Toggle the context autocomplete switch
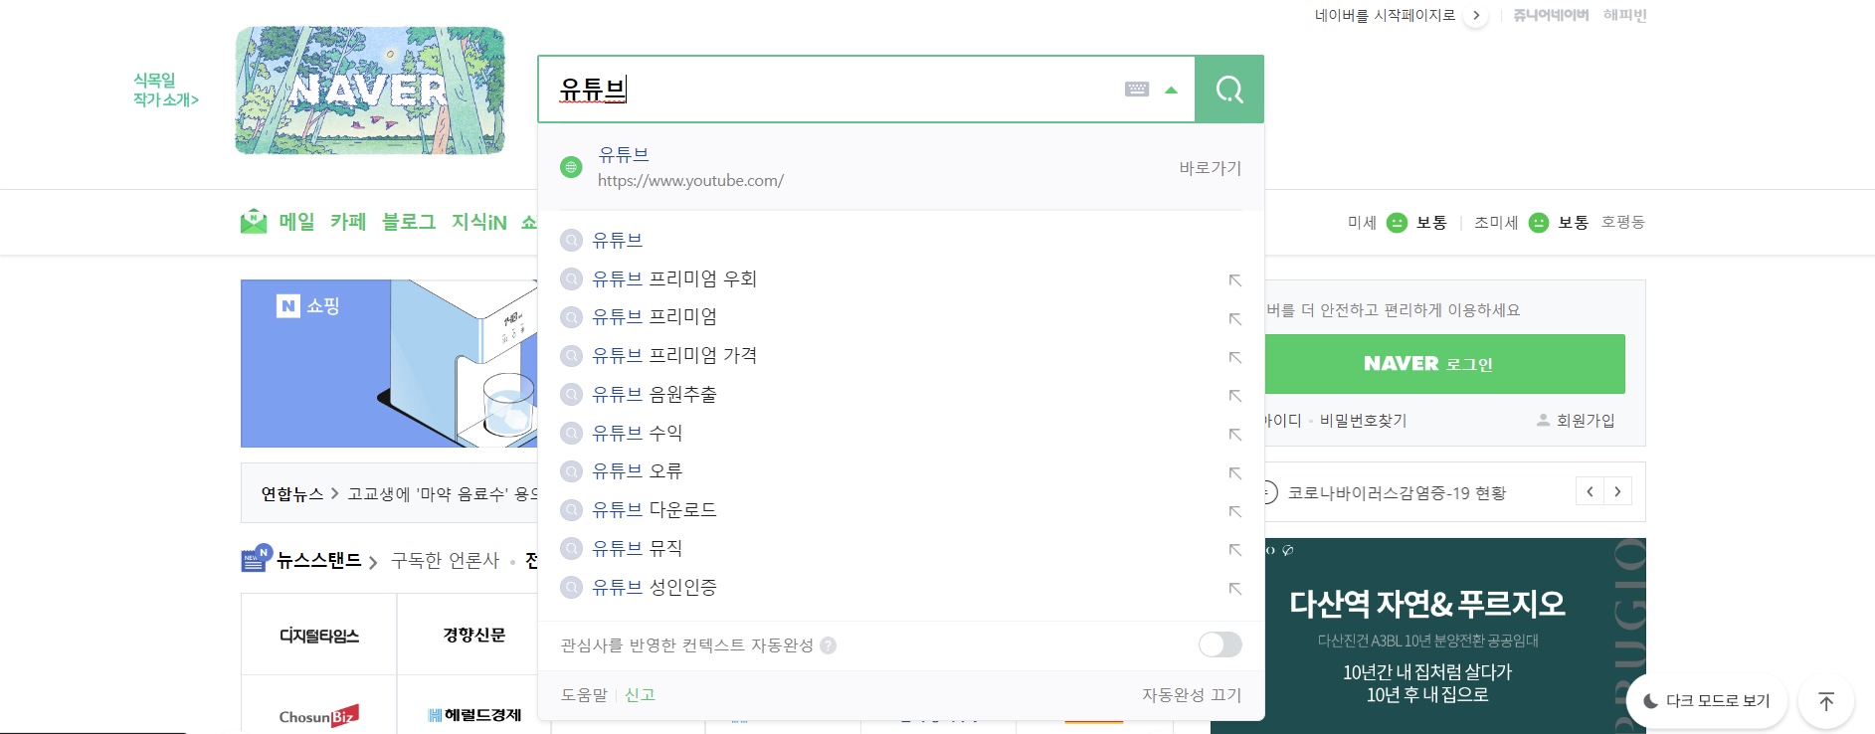 coord(1220,644)
